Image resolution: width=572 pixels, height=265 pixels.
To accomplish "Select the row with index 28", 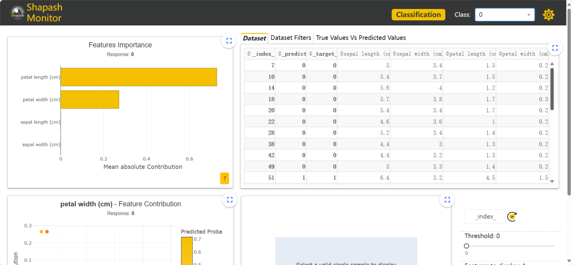I will (x=397, y=133).
